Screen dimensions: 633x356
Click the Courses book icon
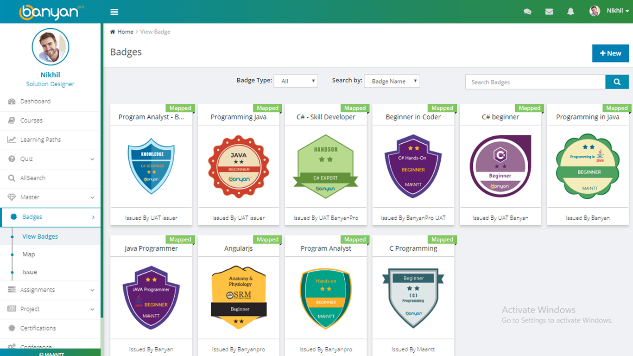click(12, 121)
